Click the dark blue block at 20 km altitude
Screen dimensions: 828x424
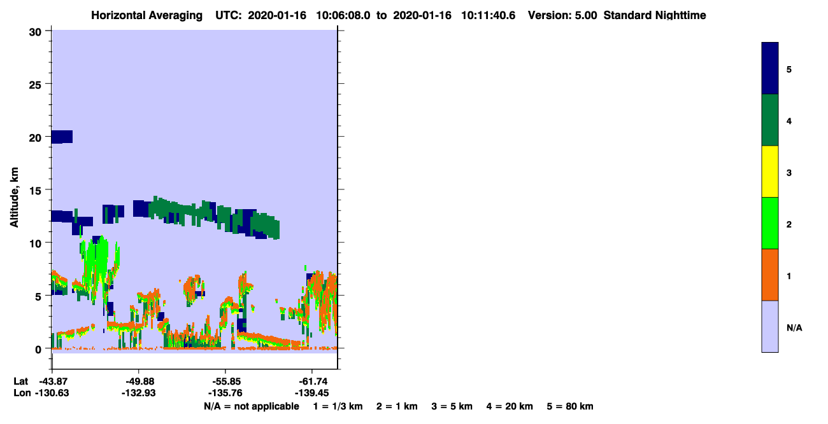62,137
